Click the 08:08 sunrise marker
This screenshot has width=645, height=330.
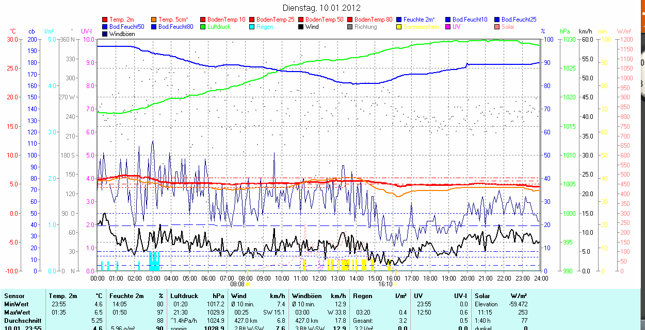tap(237, 284)
